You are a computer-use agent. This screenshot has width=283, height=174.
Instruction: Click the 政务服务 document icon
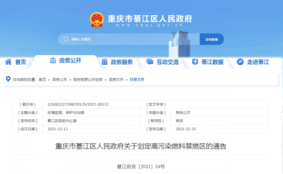tap(105, 62)
